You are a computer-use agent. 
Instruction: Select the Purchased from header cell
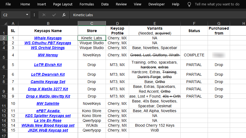coord(219,31)
